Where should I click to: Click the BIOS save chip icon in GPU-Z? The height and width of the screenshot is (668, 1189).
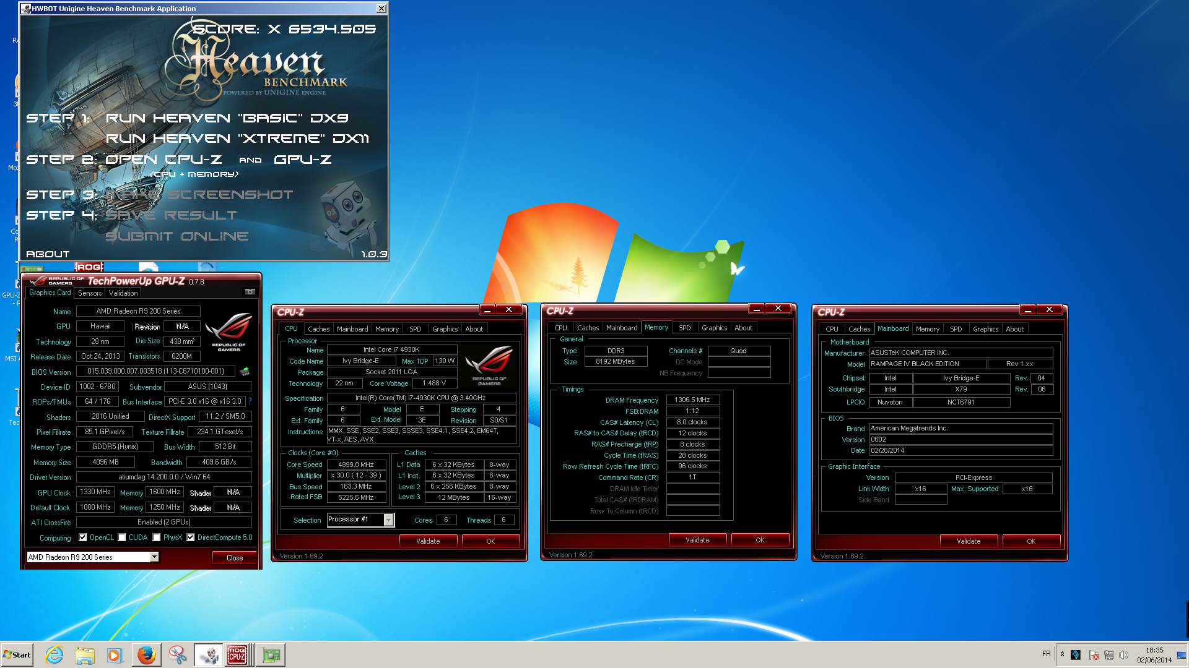tap(245, 372)
